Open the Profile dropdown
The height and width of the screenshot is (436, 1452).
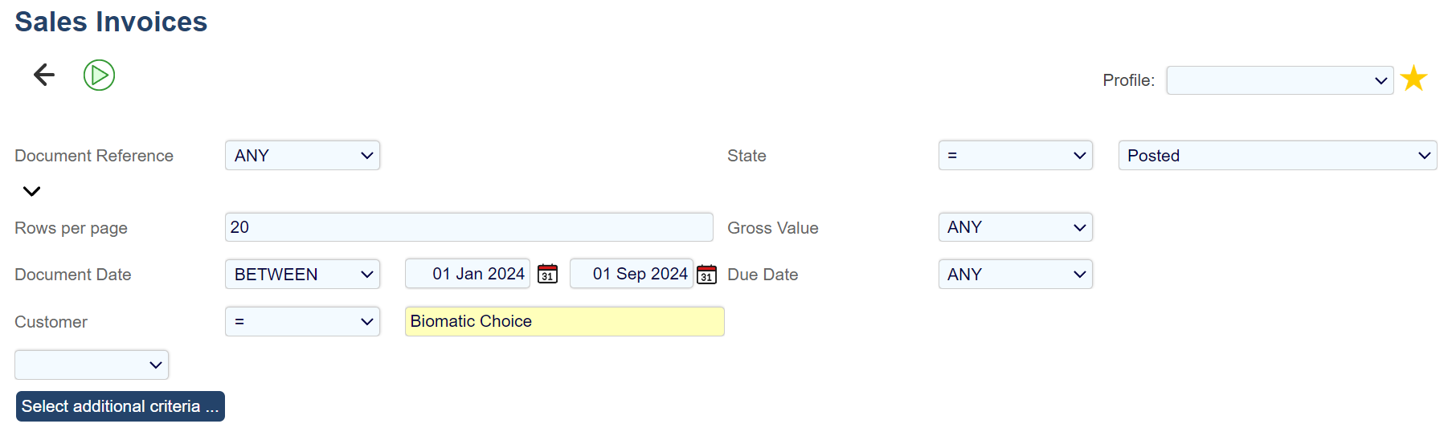[1279, 80]
